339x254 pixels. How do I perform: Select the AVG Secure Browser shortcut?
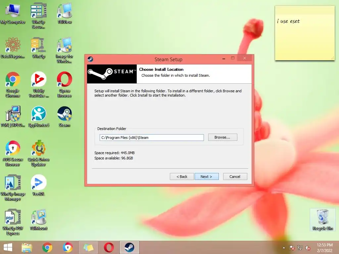coord(13,153)
